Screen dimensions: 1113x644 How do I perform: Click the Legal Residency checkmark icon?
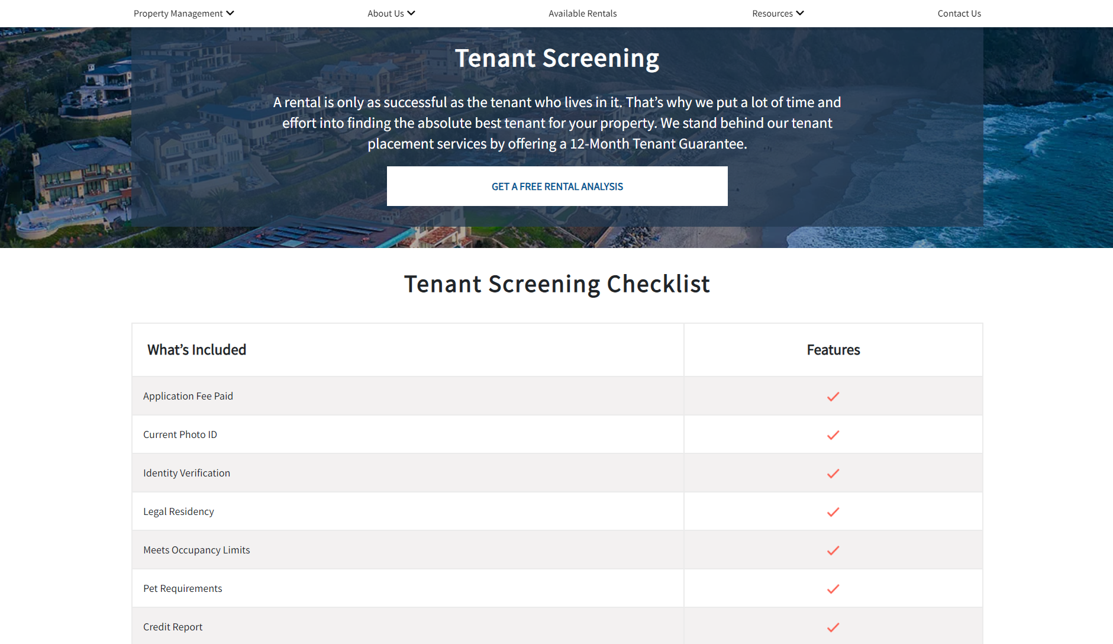pyautogui.click(x=833, y=512)
